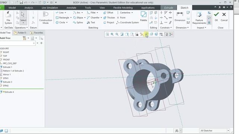Switch to the Analysis ribbon tab
239x134 pixels.
pyautogui.click(x=29, y=7)
